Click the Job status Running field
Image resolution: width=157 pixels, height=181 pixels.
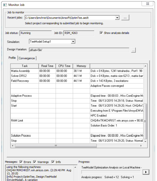coord(36,33)
